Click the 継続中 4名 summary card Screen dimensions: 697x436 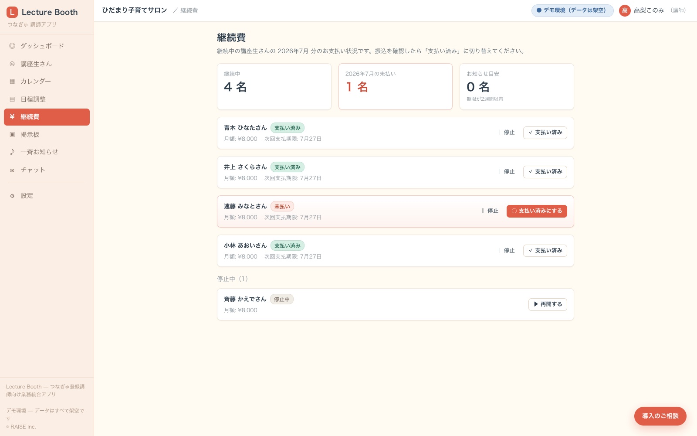pyautogui.click(x=274, y=86)
